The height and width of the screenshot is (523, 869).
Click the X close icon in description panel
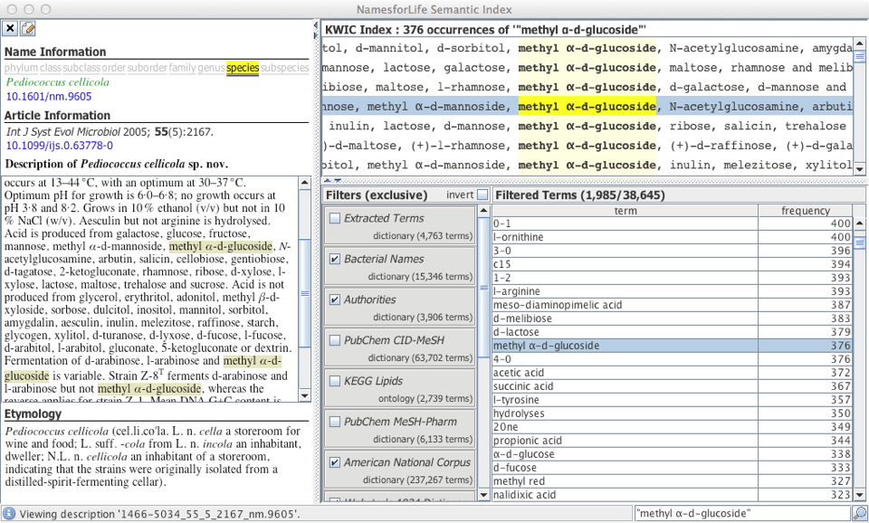[x=11, y=29]
